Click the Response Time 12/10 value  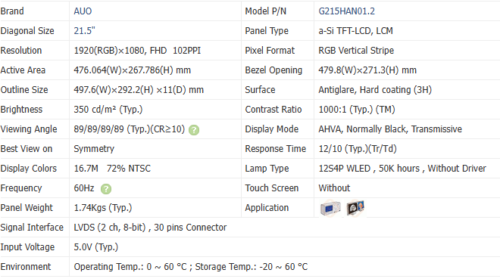358,149
